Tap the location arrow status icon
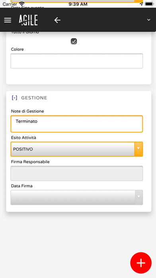Screen dimensions: 156x278 click(x=141, y=4)
